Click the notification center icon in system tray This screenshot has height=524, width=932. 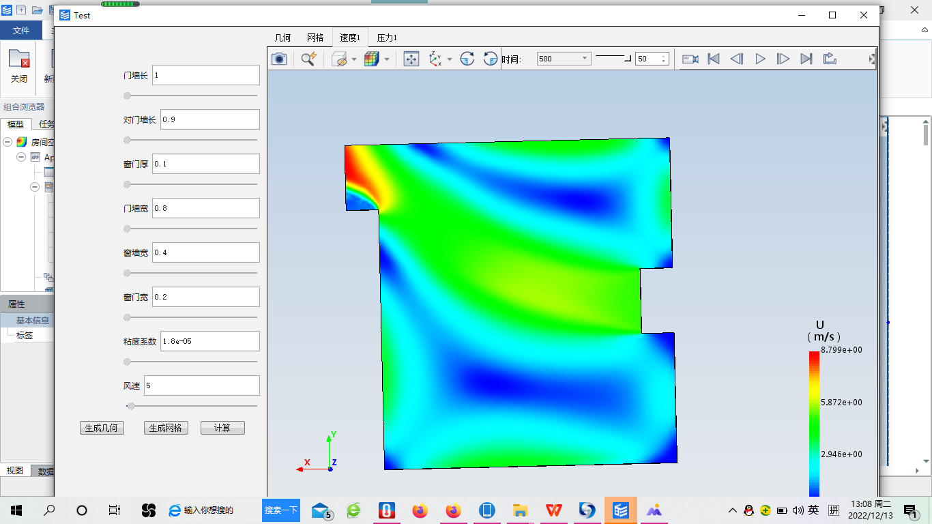(x=910, y=510)
